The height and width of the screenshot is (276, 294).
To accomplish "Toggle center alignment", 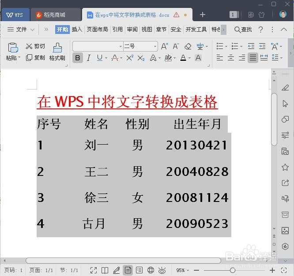I will click(x=231, y=58).
